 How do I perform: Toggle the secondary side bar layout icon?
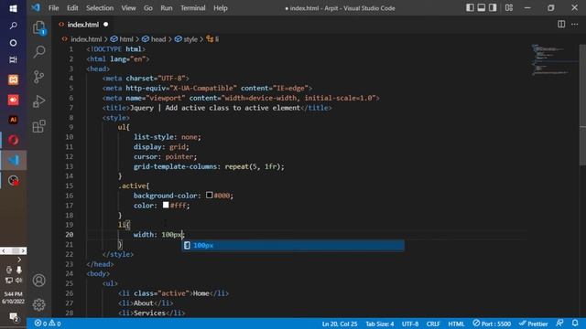click(x=493, y=7)
